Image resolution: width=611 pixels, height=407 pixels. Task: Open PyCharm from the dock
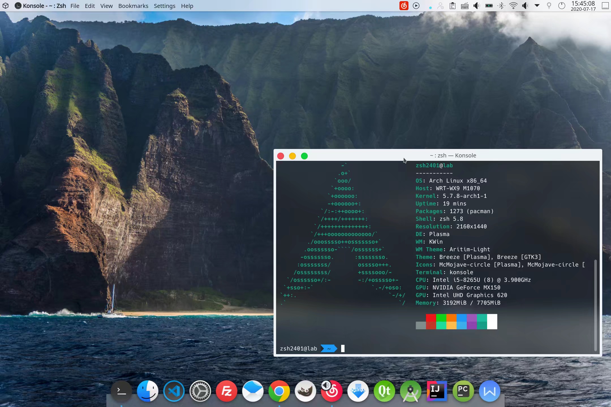(463, 391)
